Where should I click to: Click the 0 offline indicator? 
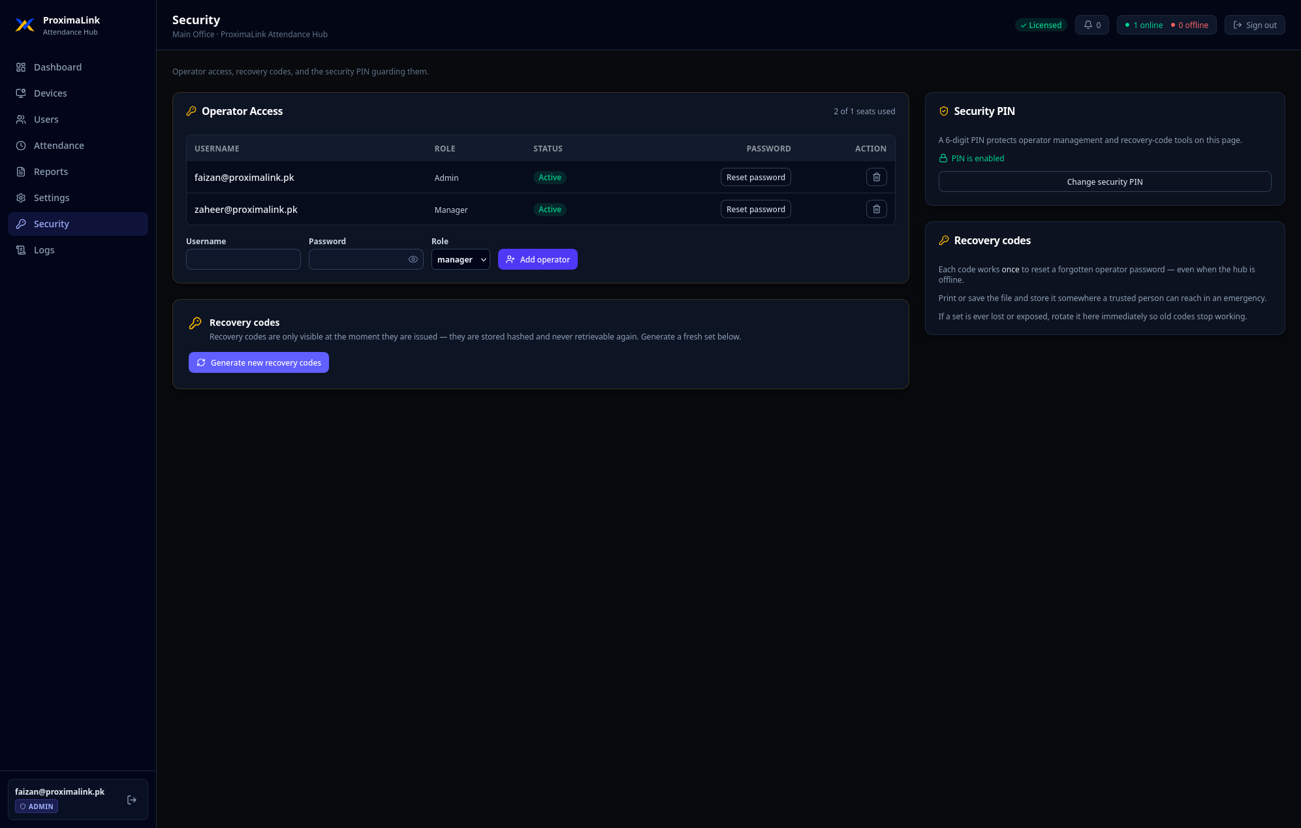click(1189, 25)
